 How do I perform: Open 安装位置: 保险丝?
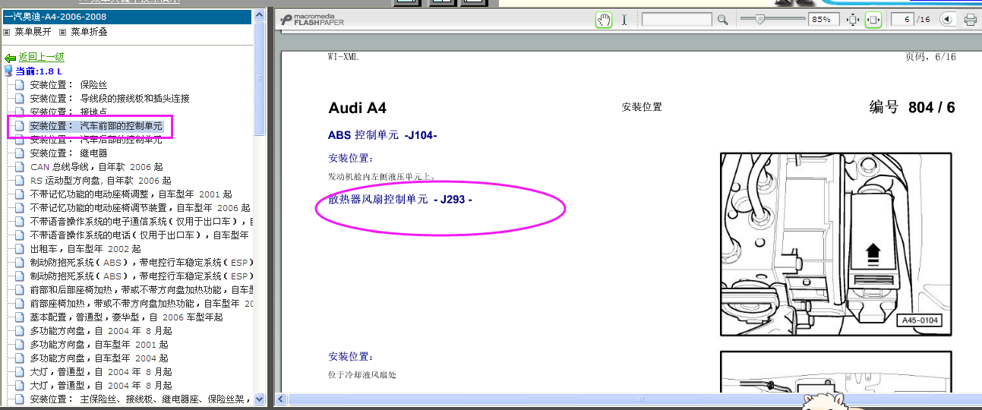pyautogui.click(x=69, y=84)
